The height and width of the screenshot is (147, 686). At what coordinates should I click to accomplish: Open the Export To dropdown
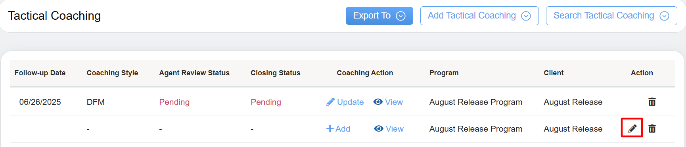[x=379, y=16]
